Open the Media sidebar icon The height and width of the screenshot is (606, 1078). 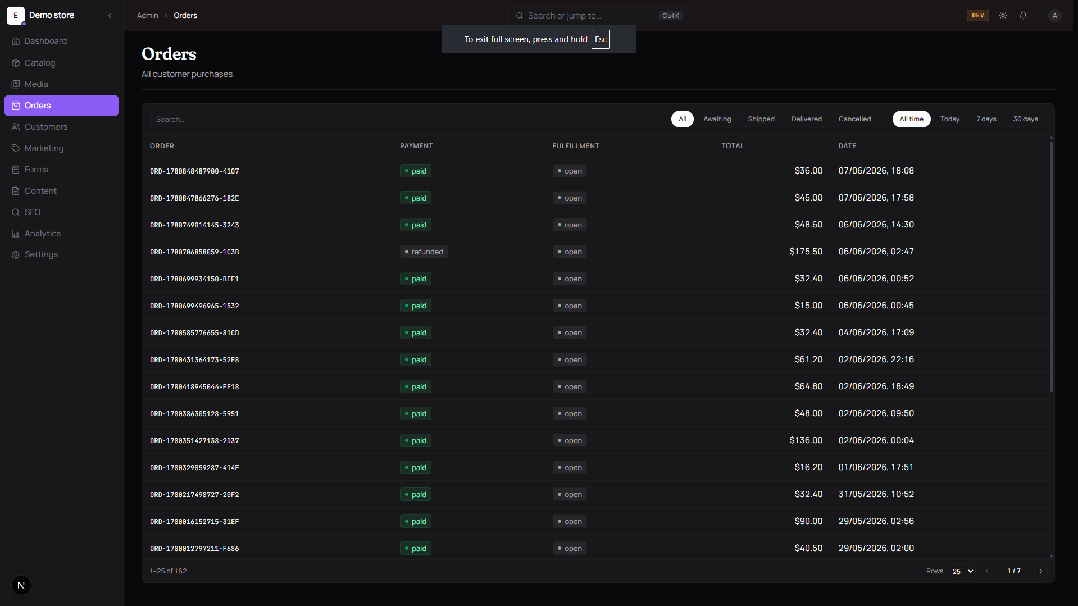pyautogui.click(x=16, y=84)
